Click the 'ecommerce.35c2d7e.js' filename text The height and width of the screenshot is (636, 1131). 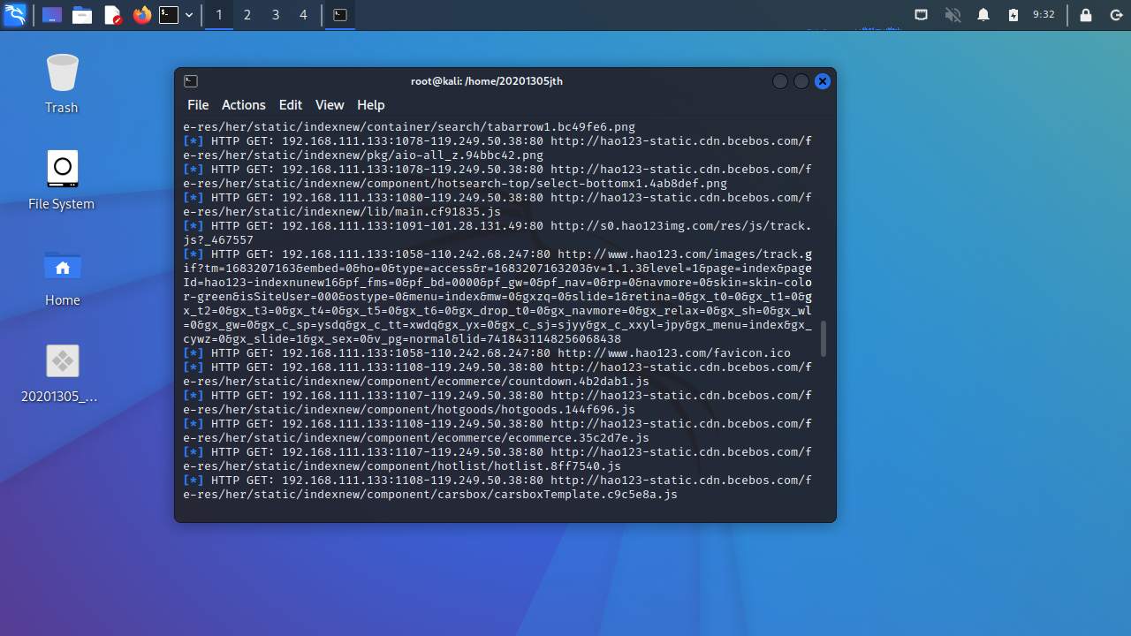[579, 438]
